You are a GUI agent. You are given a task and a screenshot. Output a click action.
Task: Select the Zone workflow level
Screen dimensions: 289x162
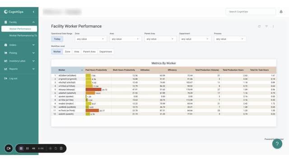pos(67,52)
